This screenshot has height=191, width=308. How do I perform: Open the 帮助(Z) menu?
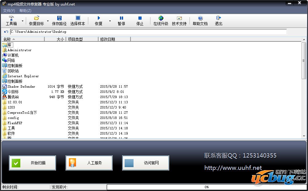click(25, 11)
